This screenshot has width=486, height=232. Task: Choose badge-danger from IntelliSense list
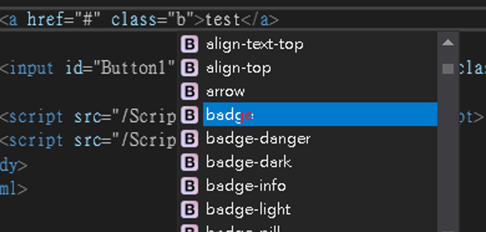(320, 139)
